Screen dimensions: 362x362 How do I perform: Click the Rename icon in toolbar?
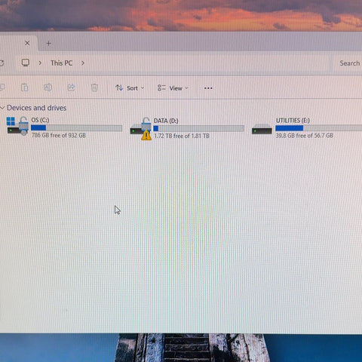(48, 87)
